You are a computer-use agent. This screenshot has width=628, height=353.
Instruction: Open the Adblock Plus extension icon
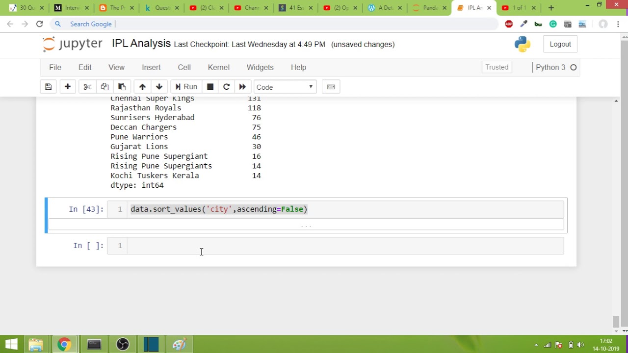pyautogui.click(x=509, y=24)
